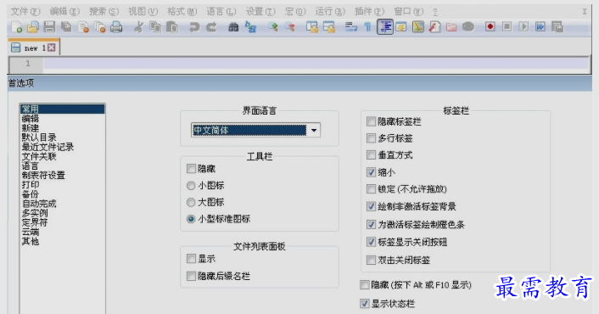
Task: Select 自动完成 in the preferences list
Action: tap(39, 204)
